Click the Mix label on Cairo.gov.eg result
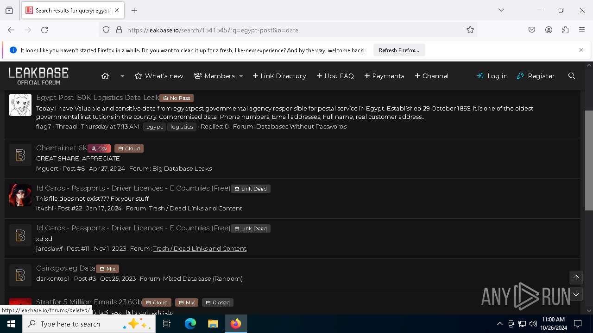This screenshot has height=333, width=593. point(107,269)
